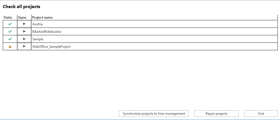Select the WebOffice_SampleProject name row
This screenshot has width=280, height=120.
(52, 47)
